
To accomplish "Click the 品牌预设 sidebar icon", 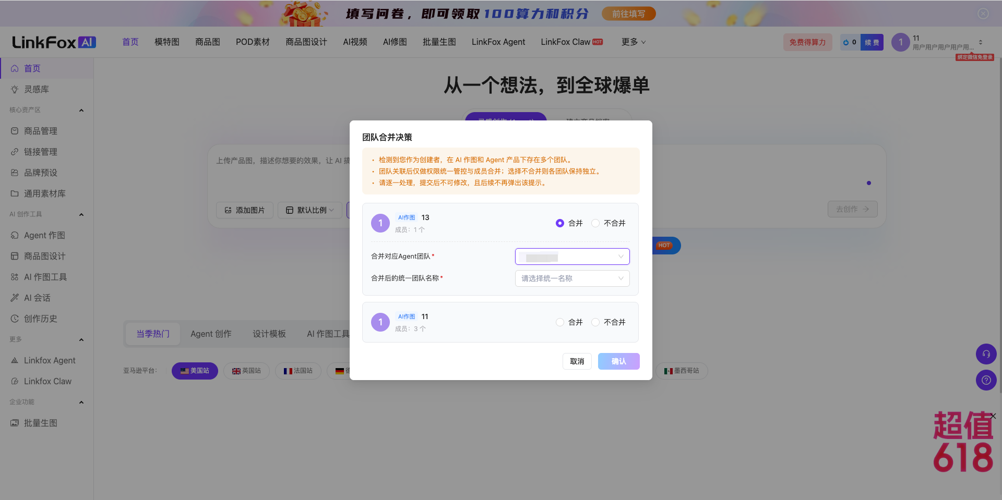I will click(x=15, y=173).
